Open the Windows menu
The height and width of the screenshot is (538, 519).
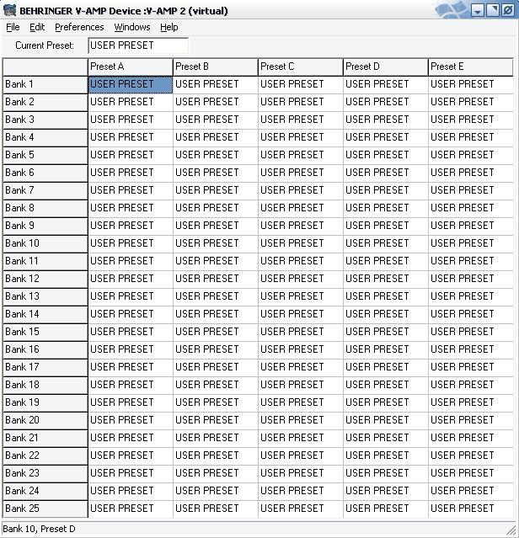coord(132,27)
